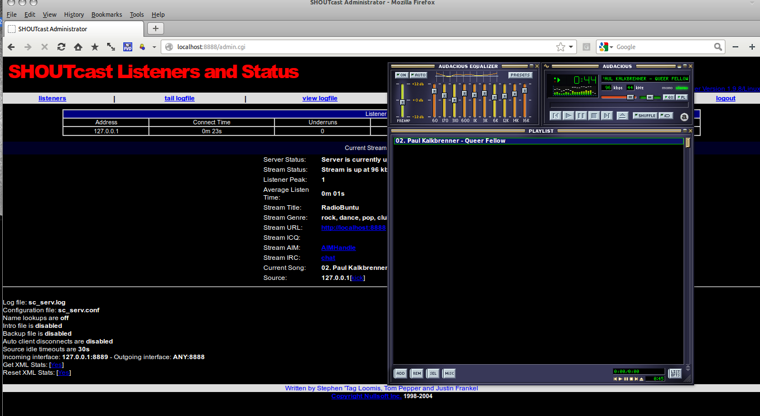Viewport: 760px width, 416px height.
Task: Toggle the PL playlist window button
Action: pyautogui.click(x=682, y=97)
